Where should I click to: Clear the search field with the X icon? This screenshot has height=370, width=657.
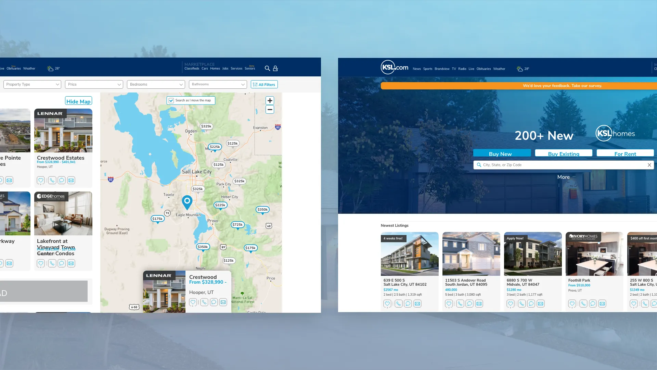(x=649, y=165)
